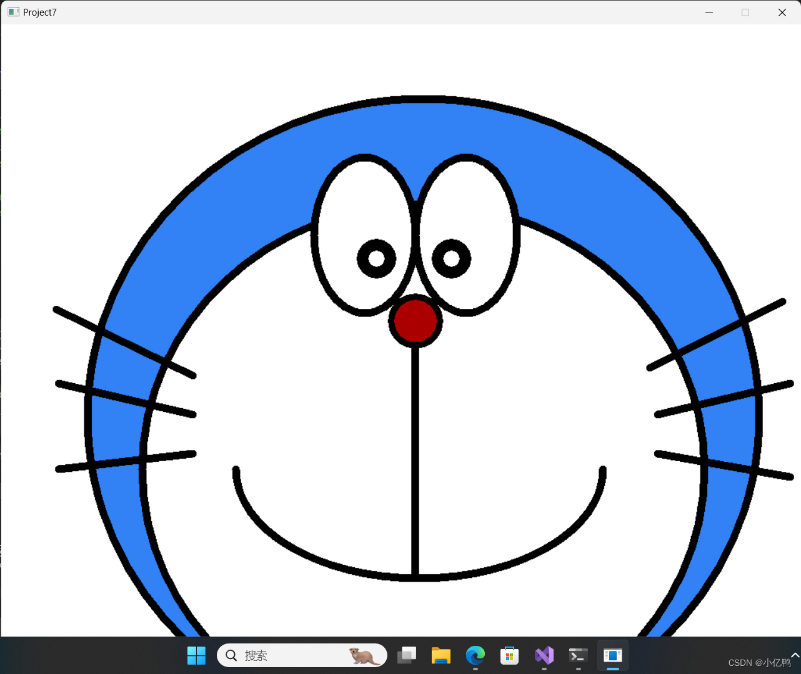801x674 pixels.
Task: Open File Explorer from taskbar
Action: tap(441, 655)
